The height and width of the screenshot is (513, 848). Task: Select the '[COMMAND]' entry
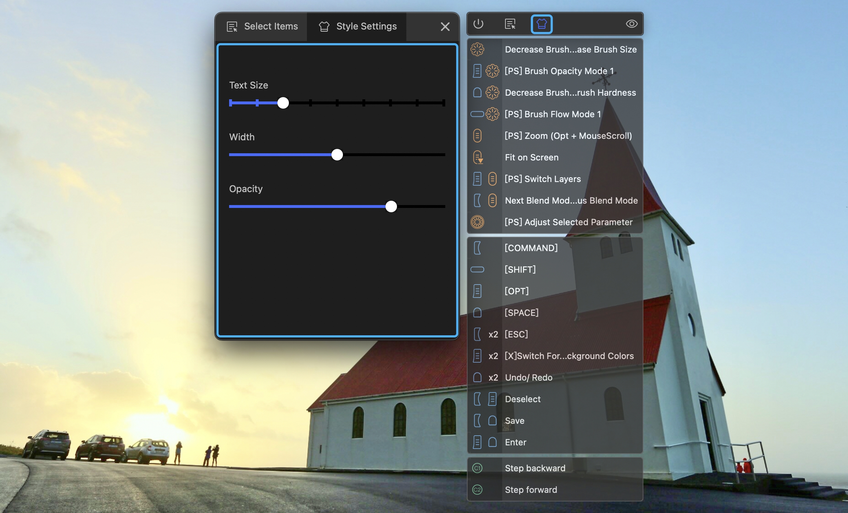click(x=555, y=248)
